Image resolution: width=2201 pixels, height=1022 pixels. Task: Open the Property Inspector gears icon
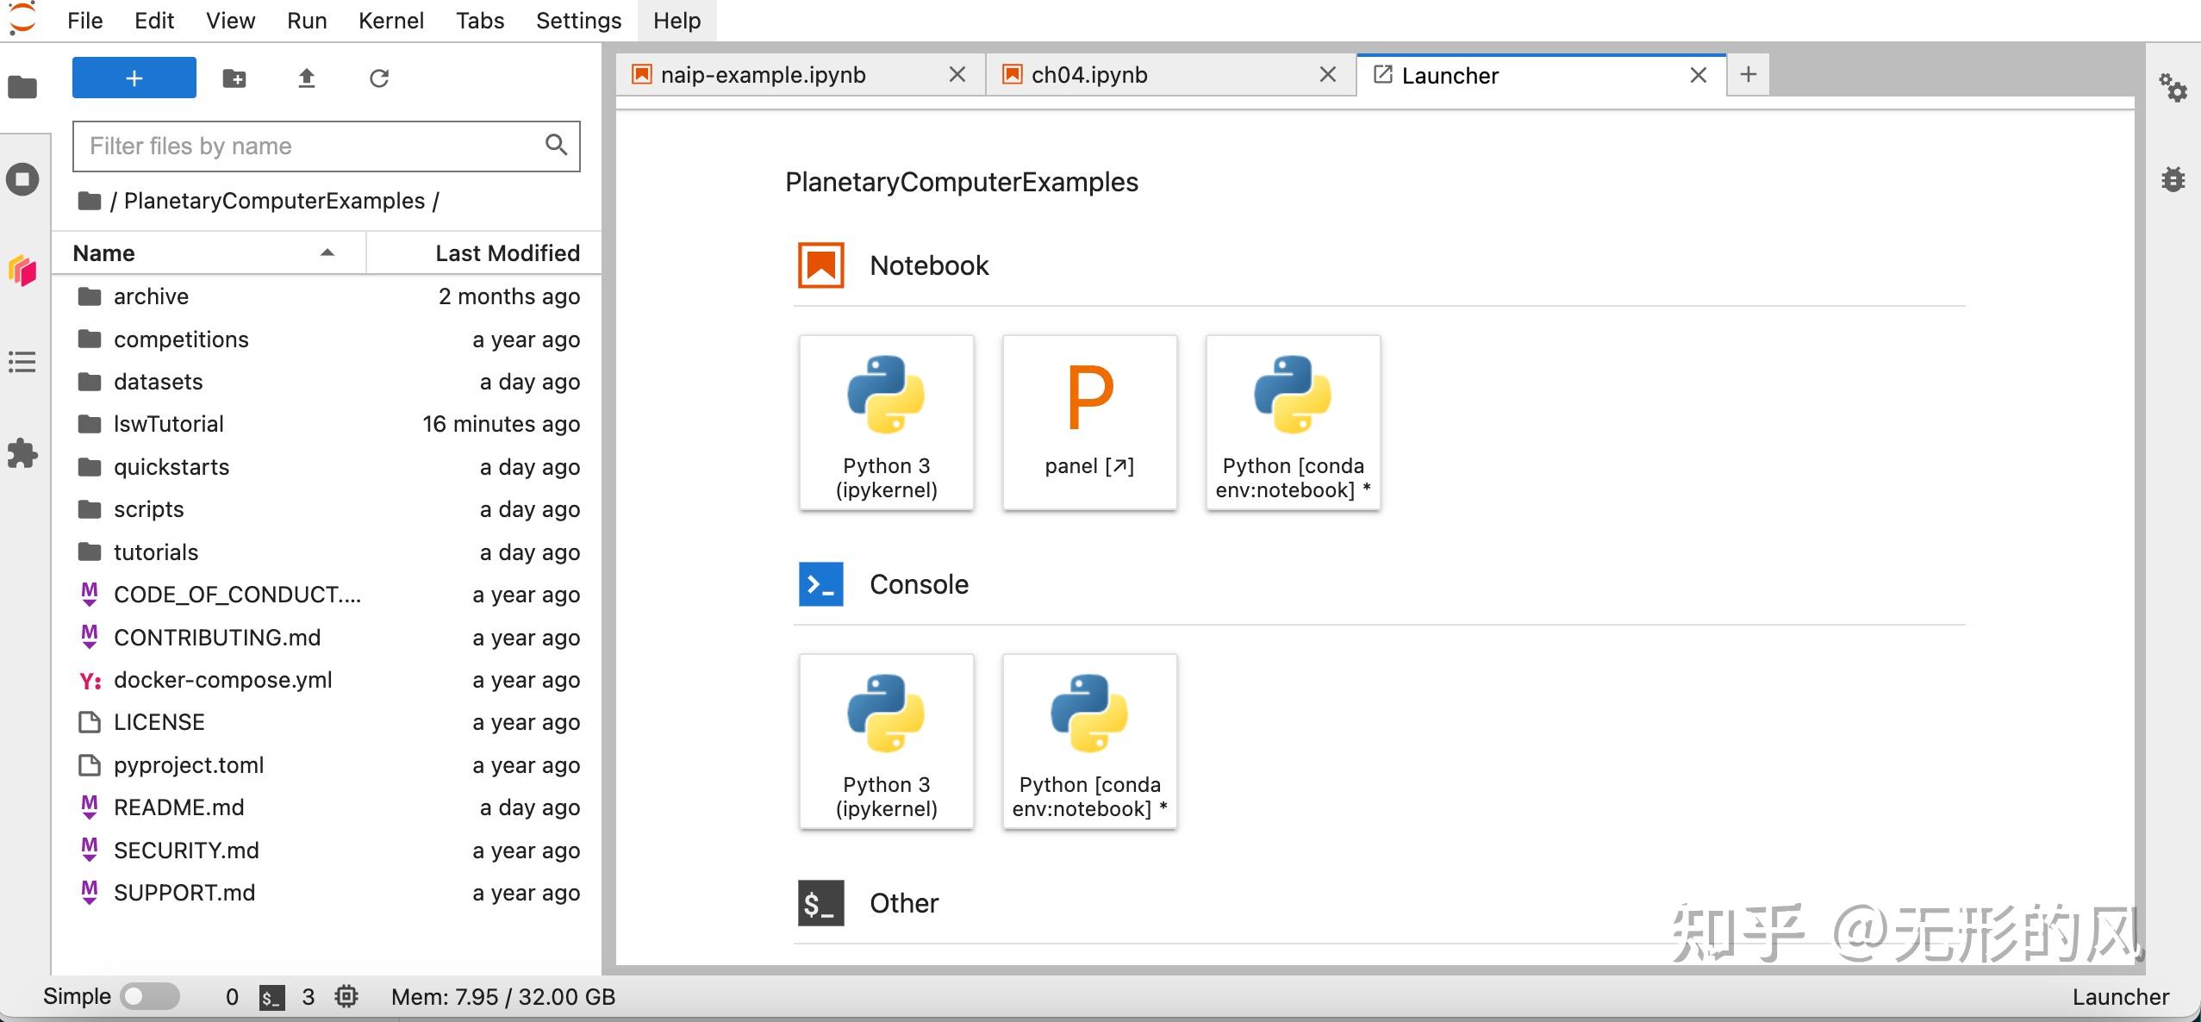coord(2173,88)
